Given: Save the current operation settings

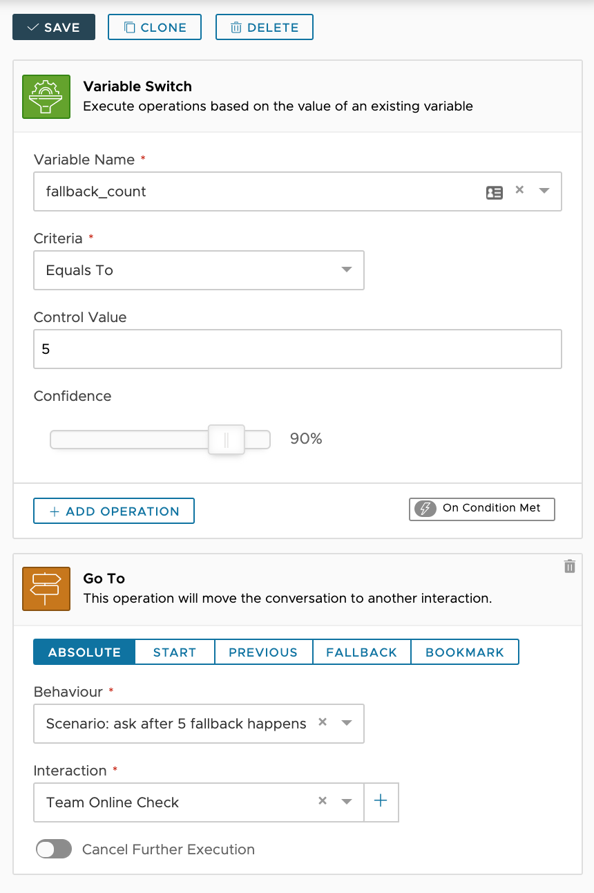Looking at the screenshot, I should pyautogui.click(x=54, y=28).
